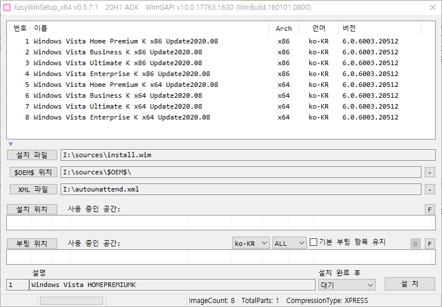Click TotalParts: 1 in the status bar

pyautogui.click(x=260, y=301)
